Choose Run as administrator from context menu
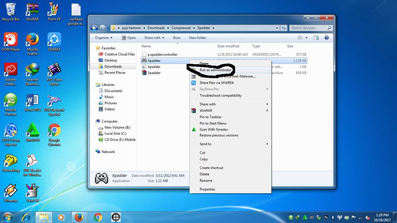397x223 pixels. point(230,70)
